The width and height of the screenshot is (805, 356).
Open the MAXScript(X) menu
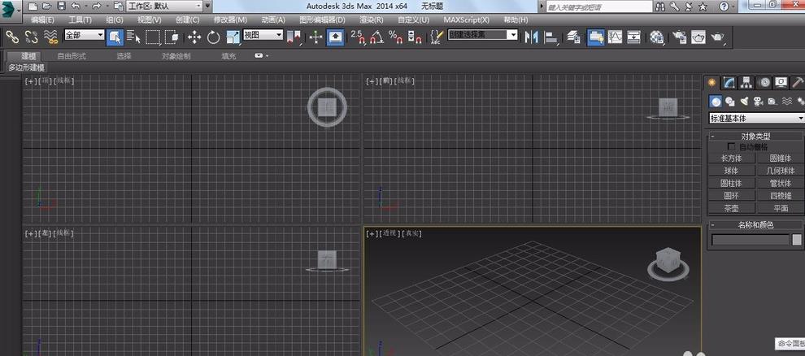click(x=466, y=20)
